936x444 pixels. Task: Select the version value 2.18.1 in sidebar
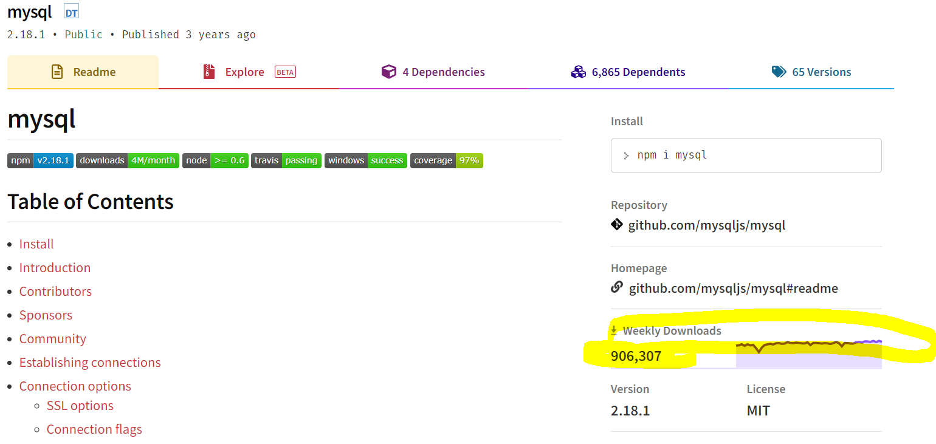point(630,411)
